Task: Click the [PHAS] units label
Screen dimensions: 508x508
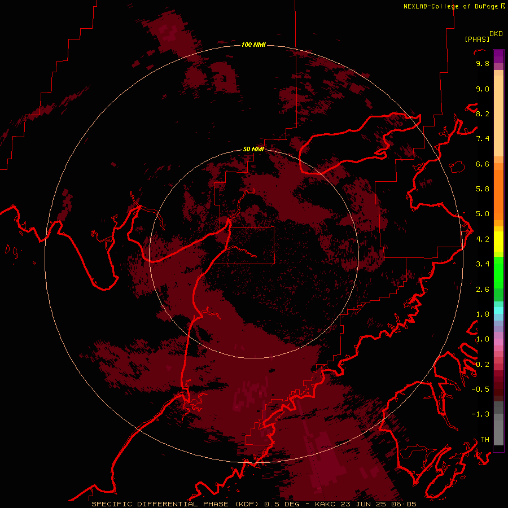Action: coord(477,40)
